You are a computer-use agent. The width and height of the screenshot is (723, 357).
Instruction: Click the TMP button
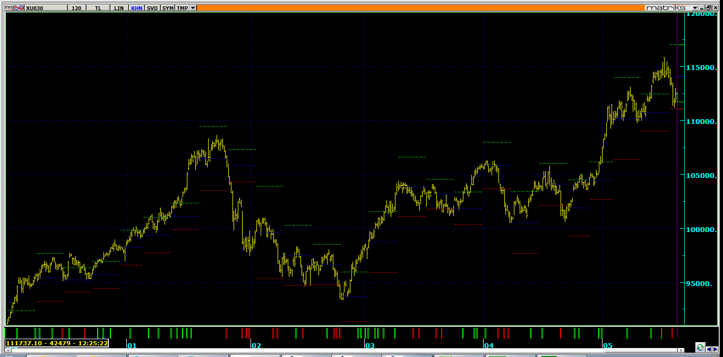pos(182,8)
